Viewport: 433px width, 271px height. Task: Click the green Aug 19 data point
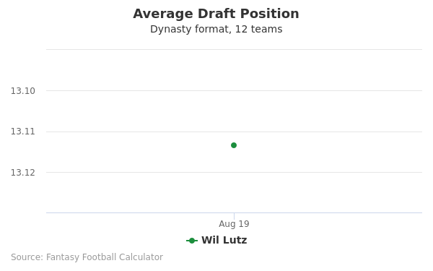pyautogui.click(x=234, y=145)
